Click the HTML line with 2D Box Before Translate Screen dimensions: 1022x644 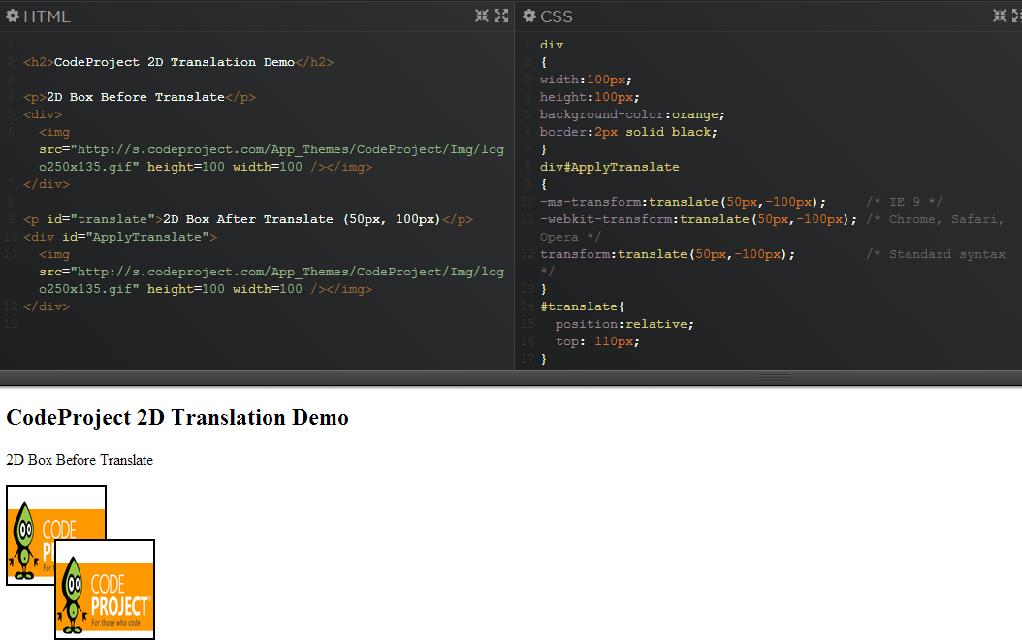click(x=140, y=97)
